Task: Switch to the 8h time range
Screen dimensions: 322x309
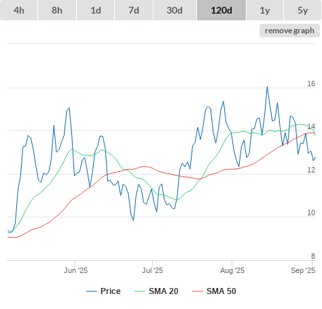Action: click(x=57, y=10)
